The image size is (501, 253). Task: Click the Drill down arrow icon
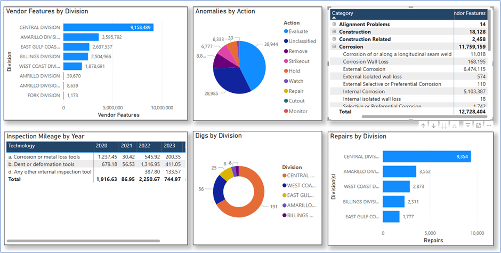click(434, 125)
